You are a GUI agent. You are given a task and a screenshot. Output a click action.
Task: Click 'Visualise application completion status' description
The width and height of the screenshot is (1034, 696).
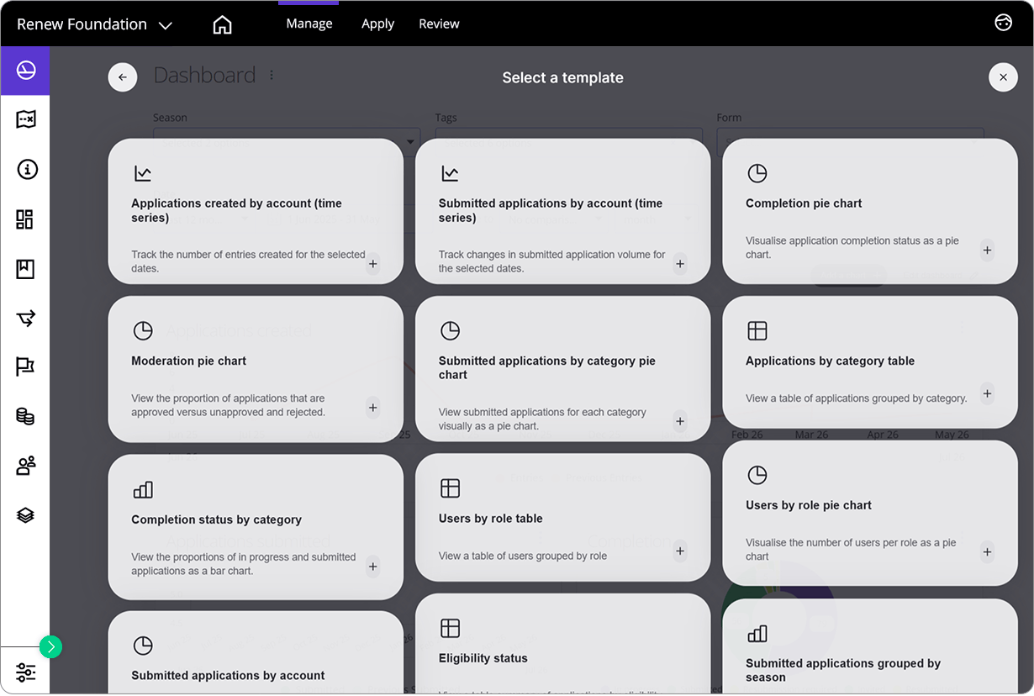tap(852, 247)
